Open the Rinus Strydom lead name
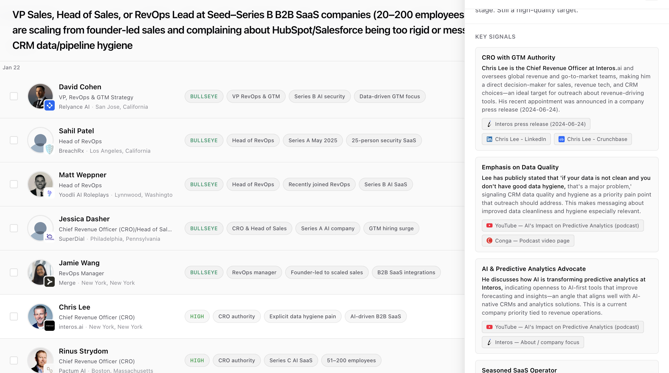This screenshot has width=669, height=373. [83, 351]
